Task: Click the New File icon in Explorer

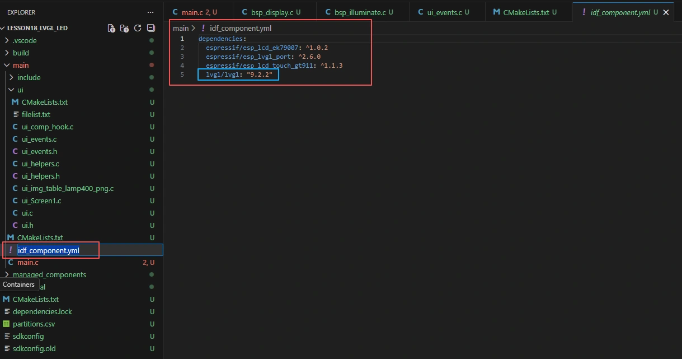Action: pyautogui.click(x=111, y=28)
